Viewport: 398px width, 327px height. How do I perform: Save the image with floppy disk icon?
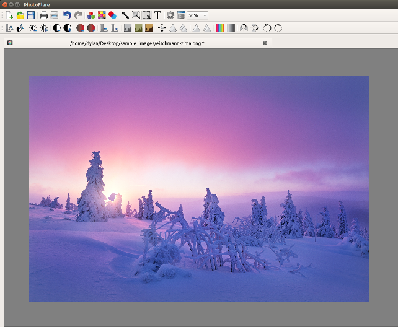30,15
